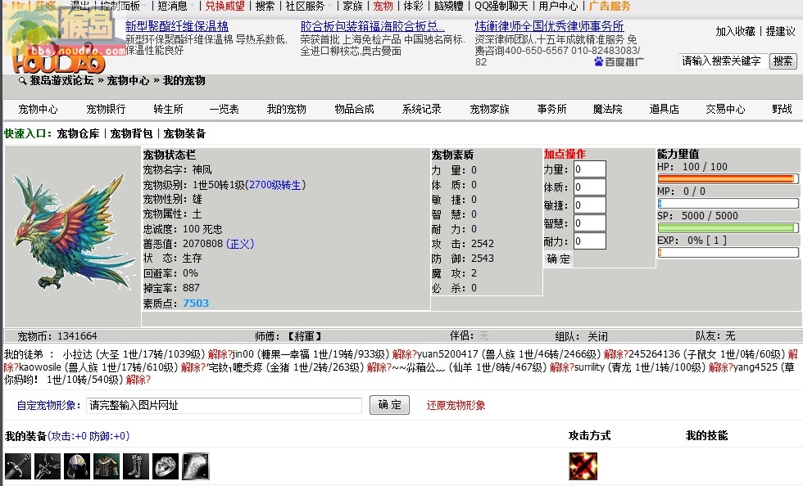Switch to the 一览表 tab

coord(224,109)
